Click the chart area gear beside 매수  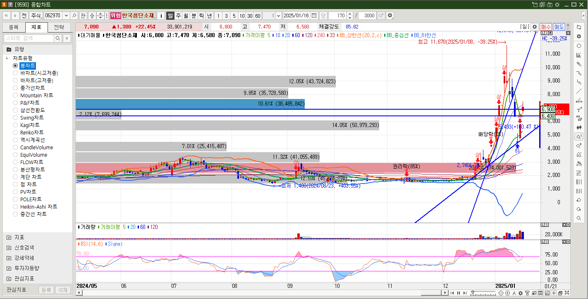point(534,26)
